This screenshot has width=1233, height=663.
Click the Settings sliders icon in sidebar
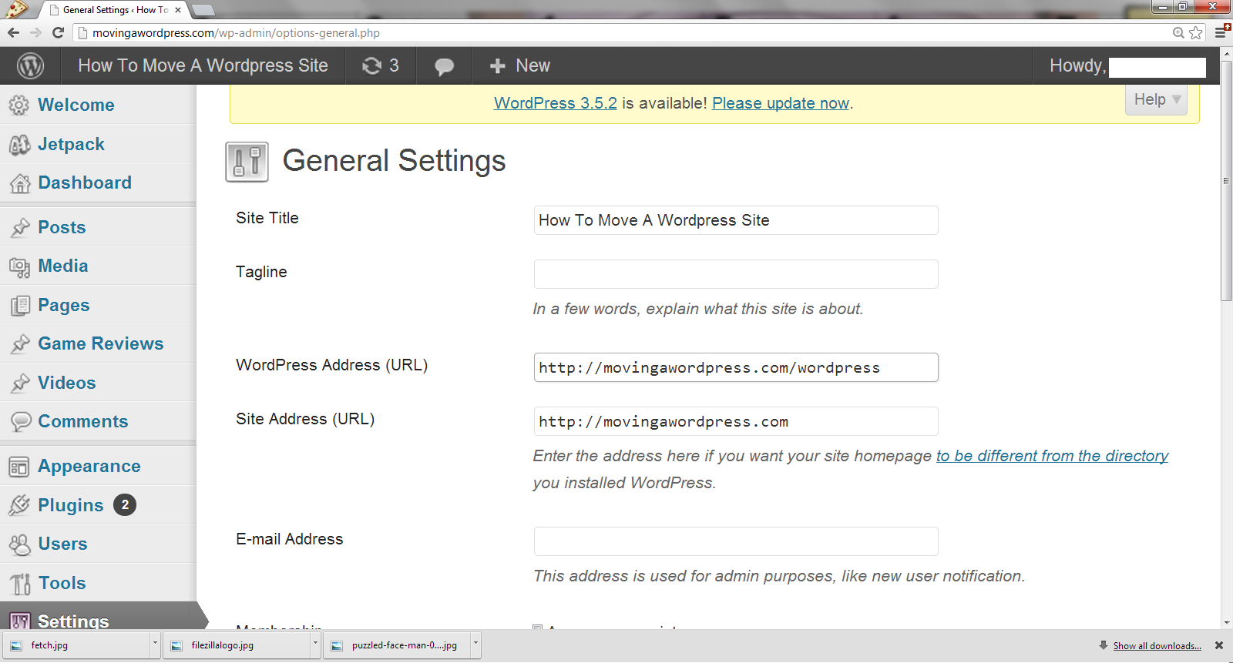pyautogui.click(x=20, y=621)
